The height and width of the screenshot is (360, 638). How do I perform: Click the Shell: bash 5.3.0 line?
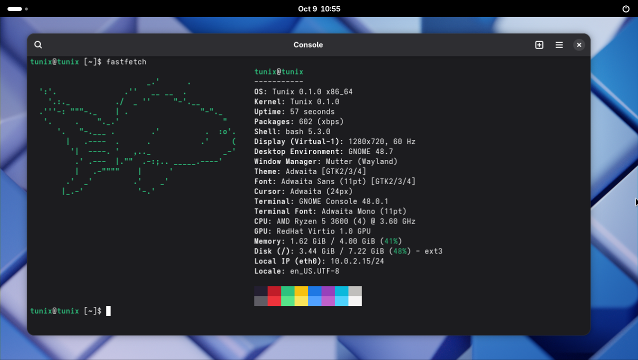(x=292, y=132)
